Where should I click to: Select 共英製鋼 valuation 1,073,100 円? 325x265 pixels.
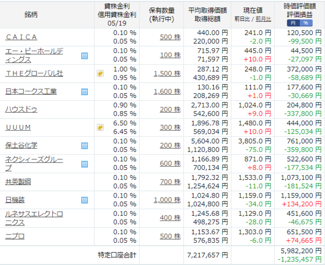301,178
